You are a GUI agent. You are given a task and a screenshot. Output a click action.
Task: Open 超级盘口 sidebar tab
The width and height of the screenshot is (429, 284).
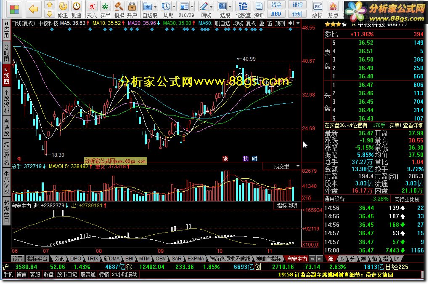tap(6, 211)
